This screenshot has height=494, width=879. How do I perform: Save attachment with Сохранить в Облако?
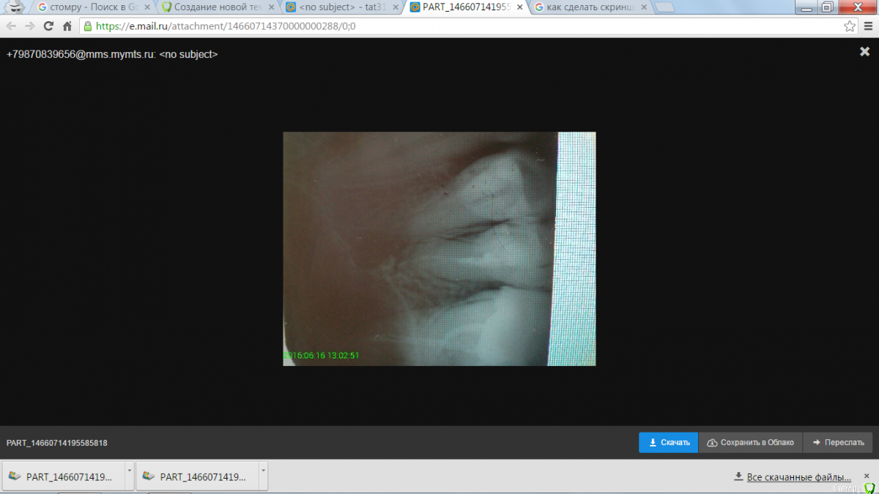(x=750, y=443)
